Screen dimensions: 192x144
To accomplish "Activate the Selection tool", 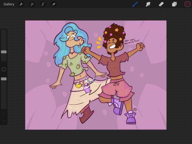I will [x=43, y=4].
